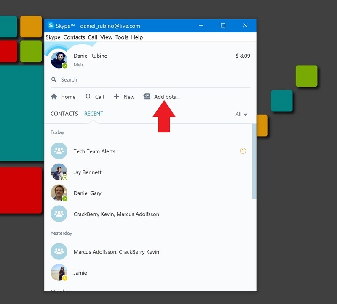Click the search magnifier icon

53,79
